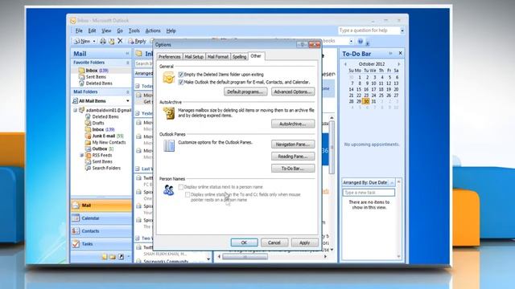Minimize the To-Do Bar chevron
This screenshot has height=289, width=515.
coord(390,53)
